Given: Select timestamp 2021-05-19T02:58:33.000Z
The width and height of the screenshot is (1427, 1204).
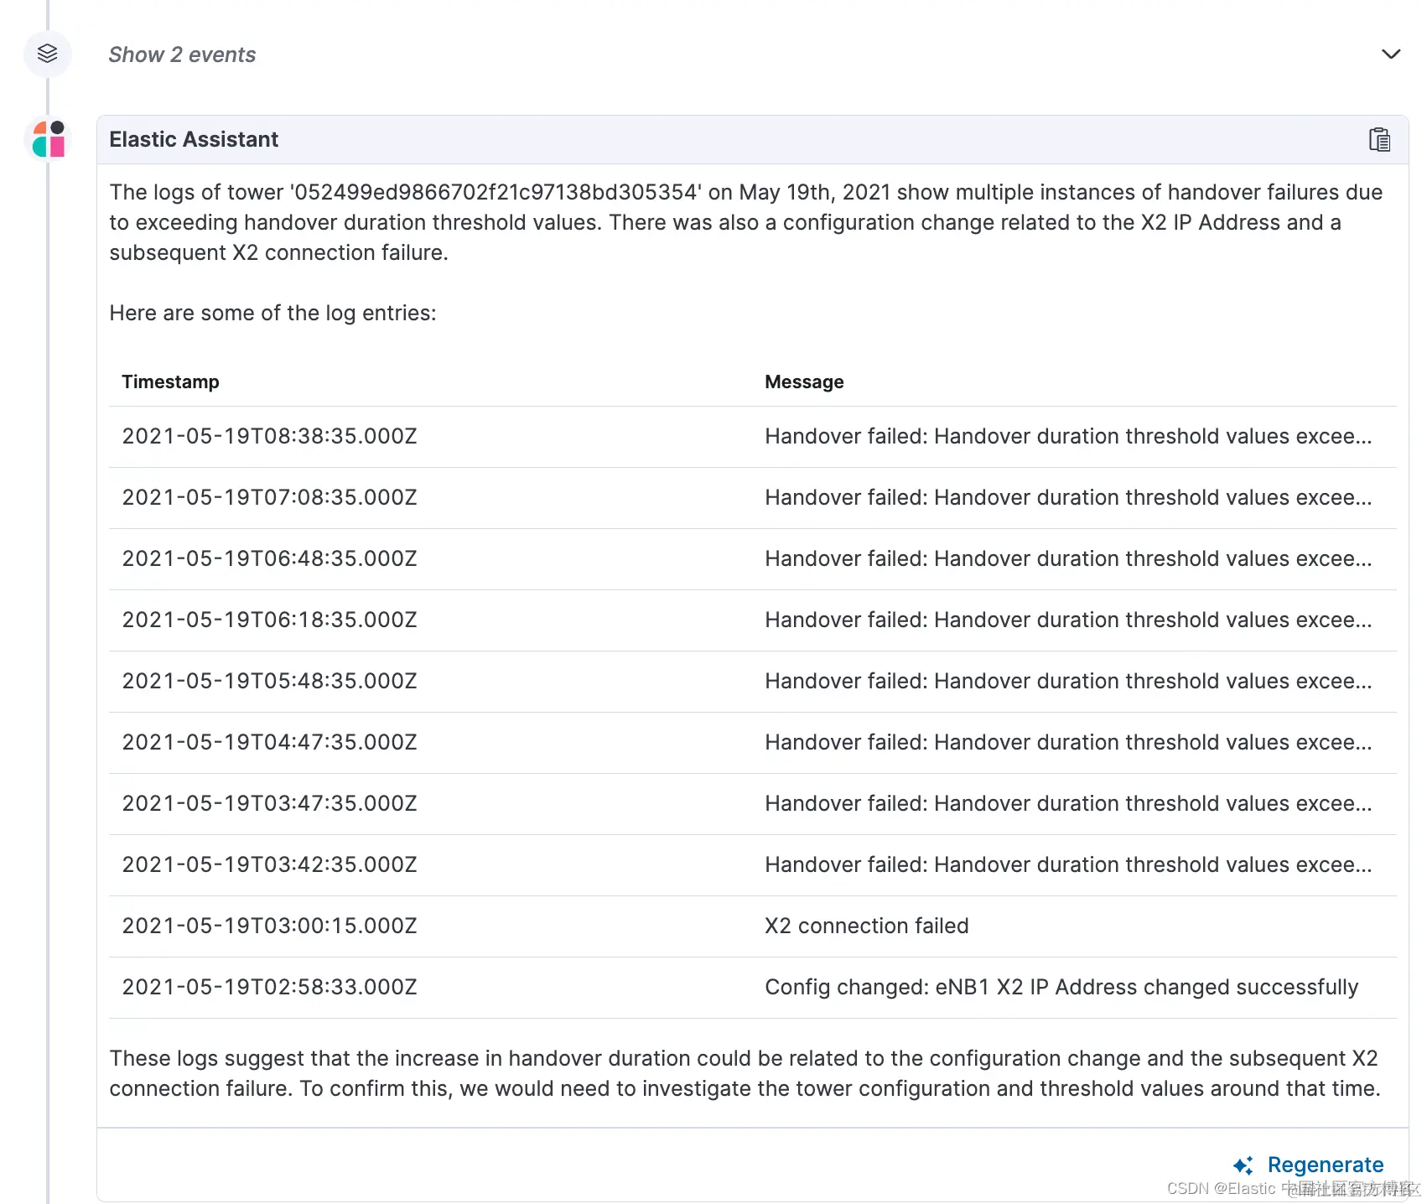Looking at the screenshot, I should 269,987.
